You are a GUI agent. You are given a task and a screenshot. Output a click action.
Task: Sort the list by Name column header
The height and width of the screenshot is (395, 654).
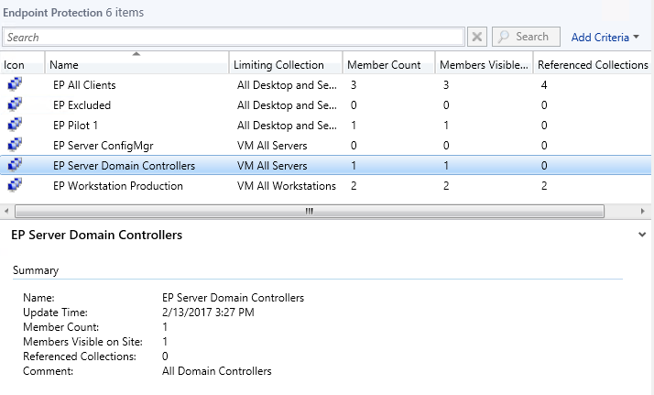(136, 65)
